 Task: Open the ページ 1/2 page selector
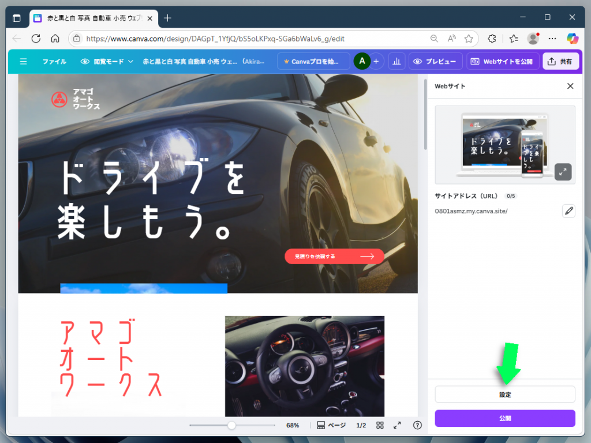(x=341, y=425)
